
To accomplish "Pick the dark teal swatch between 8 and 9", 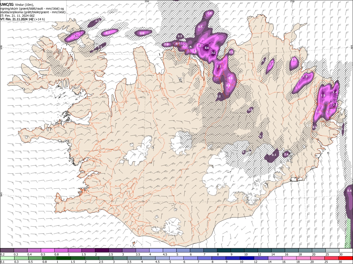I will (224, 251).
